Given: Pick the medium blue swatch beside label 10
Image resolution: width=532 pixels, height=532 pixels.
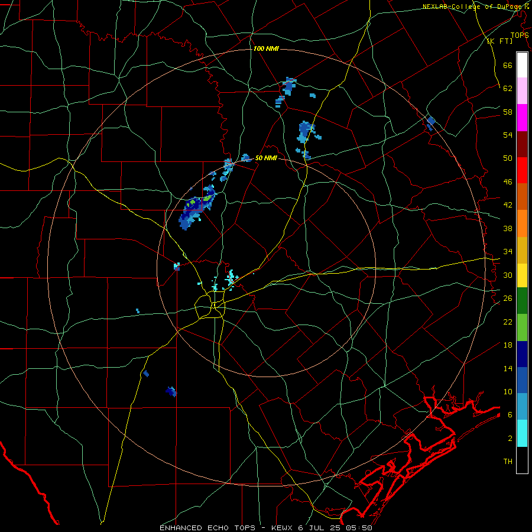Looking at the screenshot, I should pyautogui.click(x=522, y=380).
